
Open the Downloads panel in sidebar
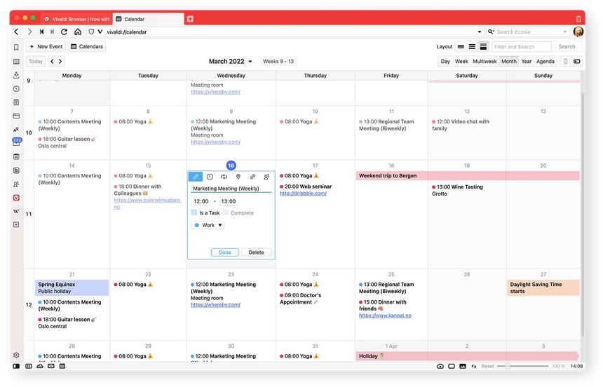point(16,75)
